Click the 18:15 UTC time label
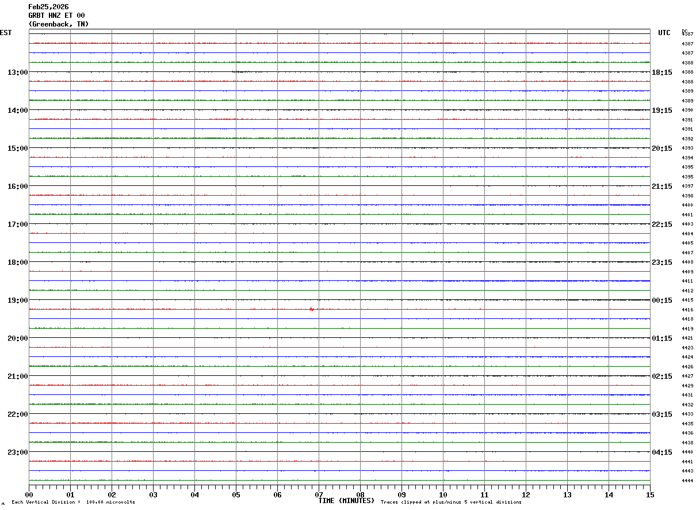The height and width of the screenshot is (510, 696). click(662, 72)
